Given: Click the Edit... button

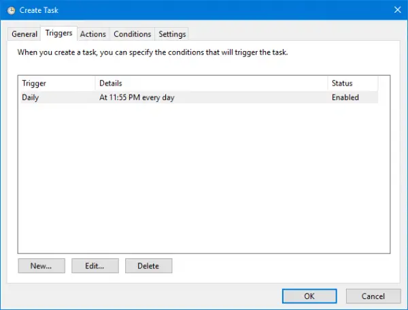Looking at the screenshot, I should coord(95,266).
